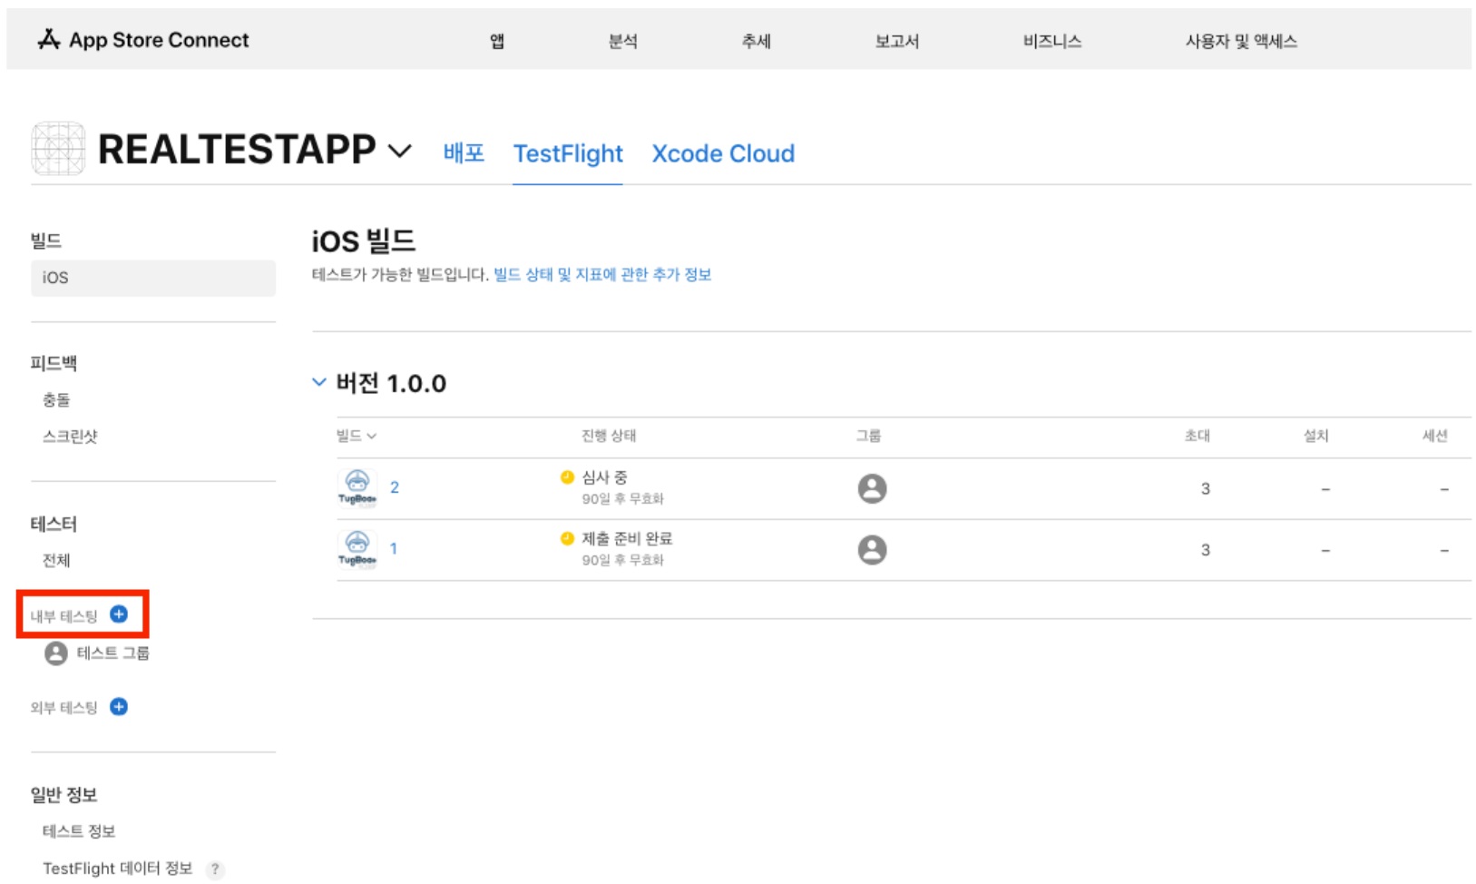Open TestFlight 데이터 정보 in sidebar

(x=118, y=869)
